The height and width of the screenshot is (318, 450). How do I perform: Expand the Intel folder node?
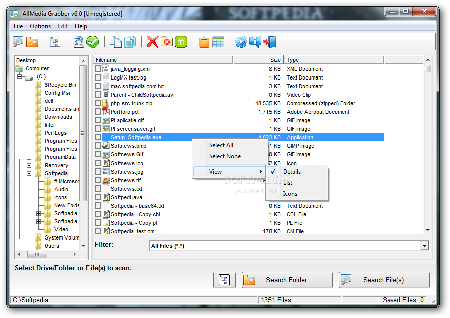tap(29, 125)
